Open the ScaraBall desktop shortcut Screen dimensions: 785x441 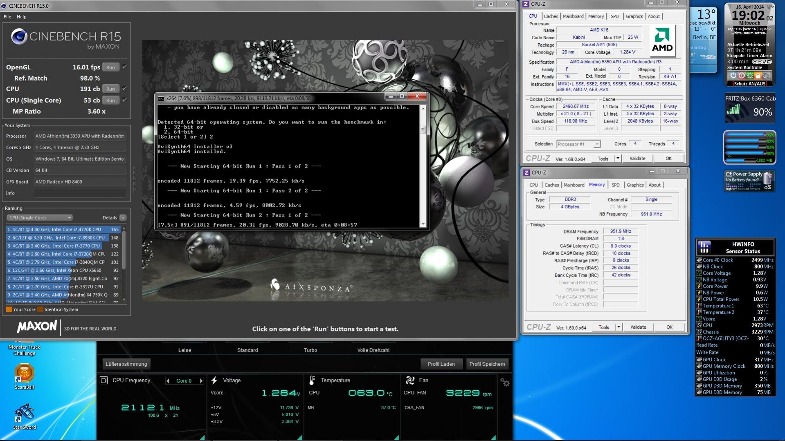tap(24, 376)
